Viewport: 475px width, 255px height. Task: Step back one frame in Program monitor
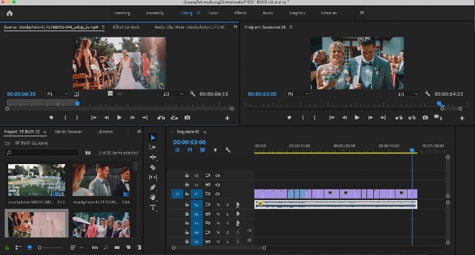[344, 117]
